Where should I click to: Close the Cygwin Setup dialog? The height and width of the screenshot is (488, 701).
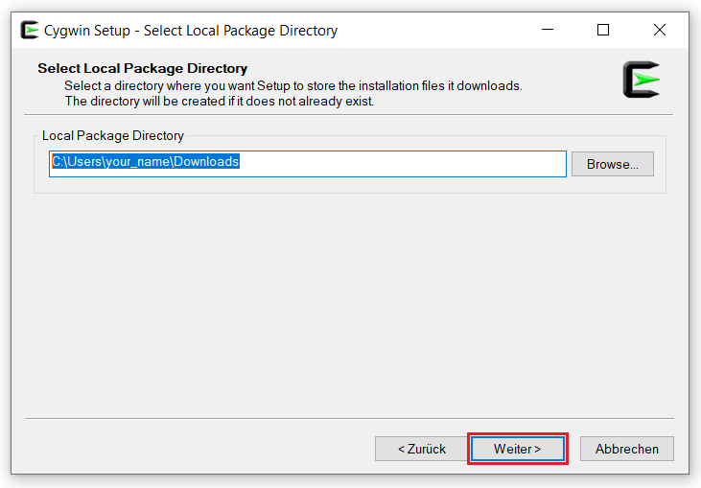659,30
